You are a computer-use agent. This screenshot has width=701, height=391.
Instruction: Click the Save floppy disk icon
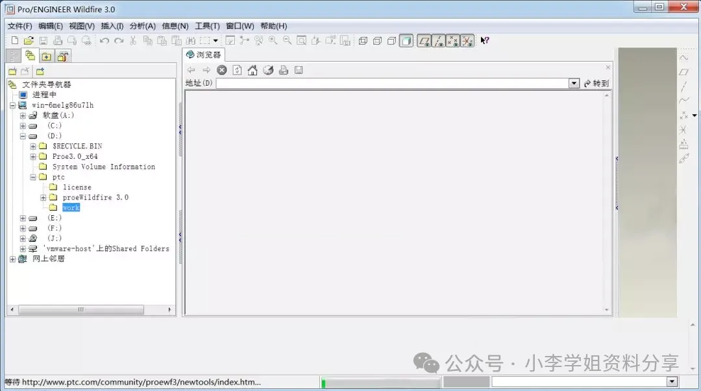(43, 41)
